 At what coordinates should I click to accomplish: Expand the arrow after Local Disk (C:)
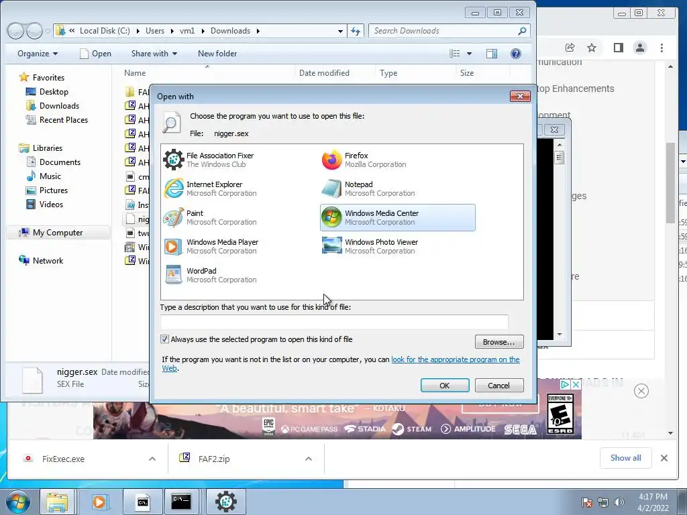pyautogui.click(x=138, y=31)
